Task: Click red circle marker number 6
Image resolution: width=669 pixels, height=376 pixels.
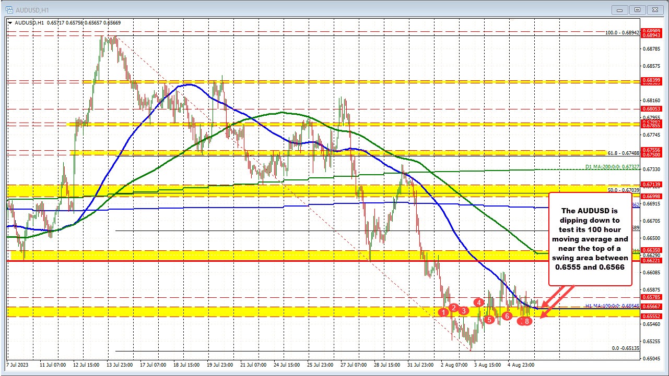Action: (507, 316)
